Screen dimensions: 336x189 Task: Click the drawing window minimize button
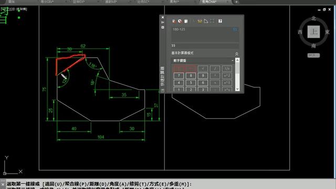[319, 10]
